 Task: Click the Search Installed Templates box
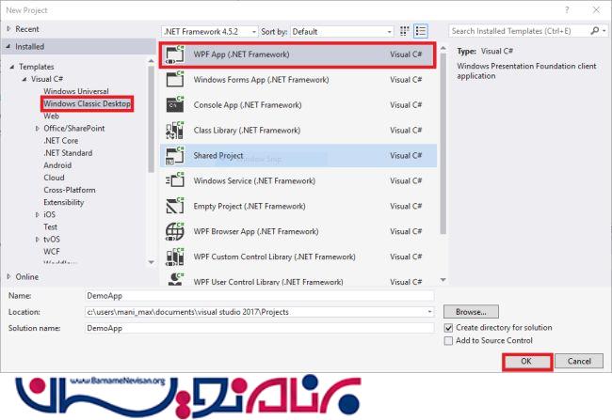click(x=521, y=31)
